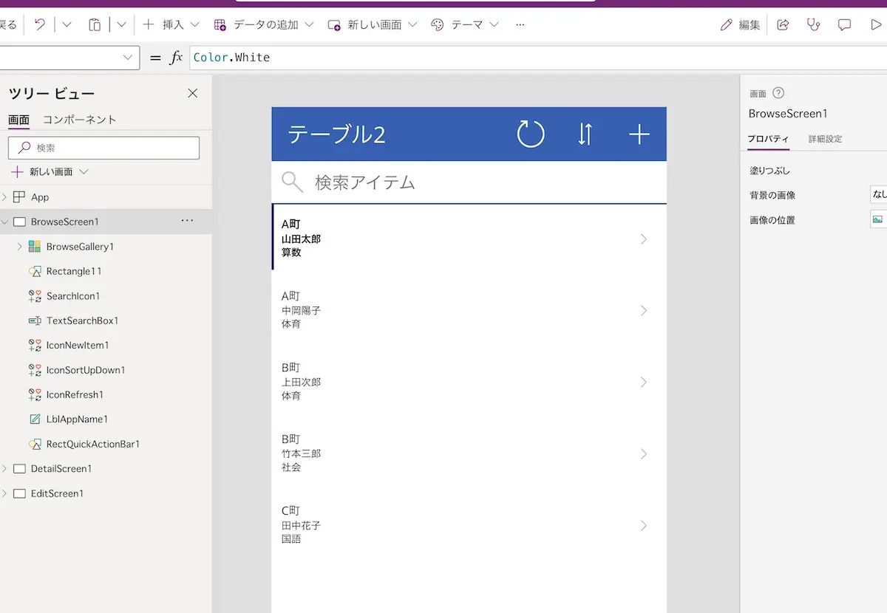Click the preview play icon
Screen dimensions: 887x613
(x=876, y=24)
